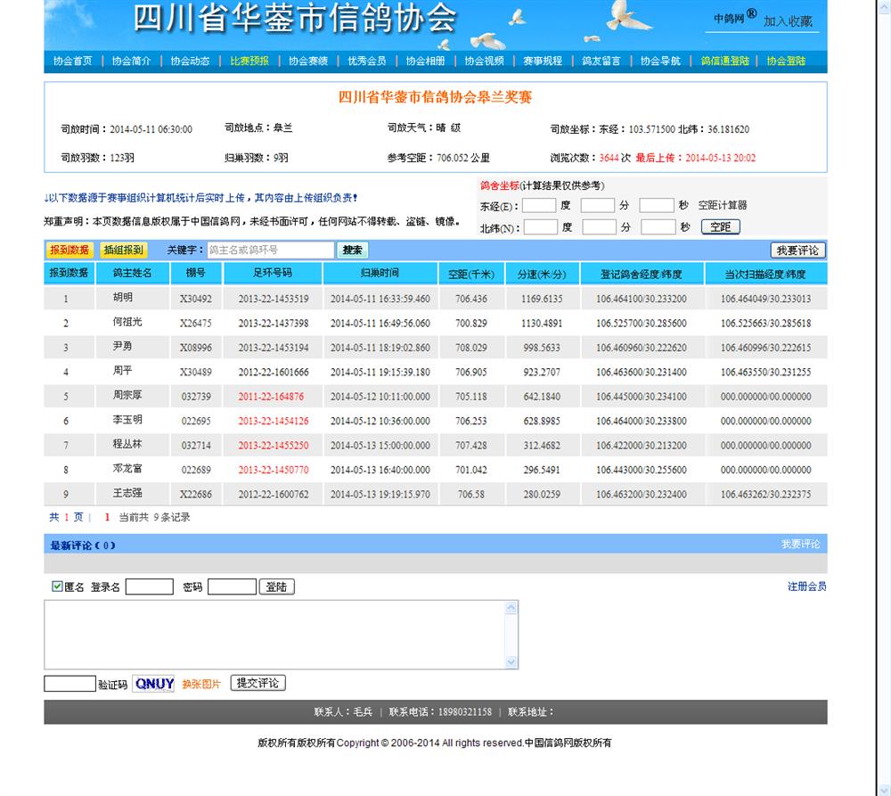
Task: Click the 四川省华蓥市信鸽协会 header banner
Action: tap(295, 18)
